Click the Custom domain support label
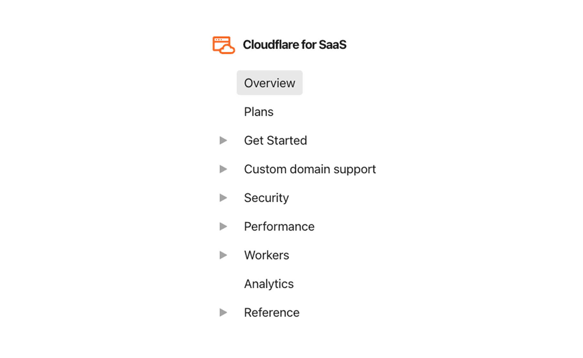Screen dimensions: 583x358 click(310, 169)
